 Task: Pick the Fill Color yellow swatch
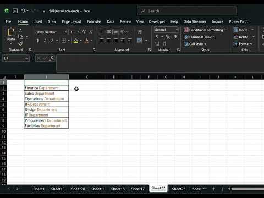coord(76,41)
